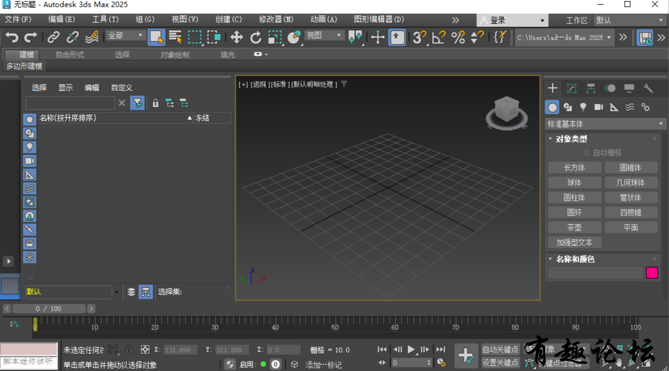Click the 平面 plane button
This screenshot has width=669, height=371.
point(631,227)
